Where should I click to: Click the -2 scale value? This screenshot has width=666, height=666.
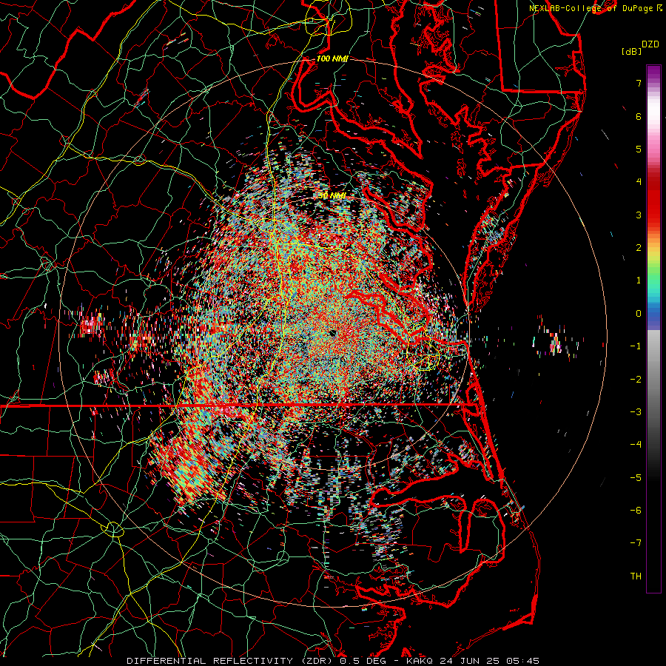[x=636, y=379]
